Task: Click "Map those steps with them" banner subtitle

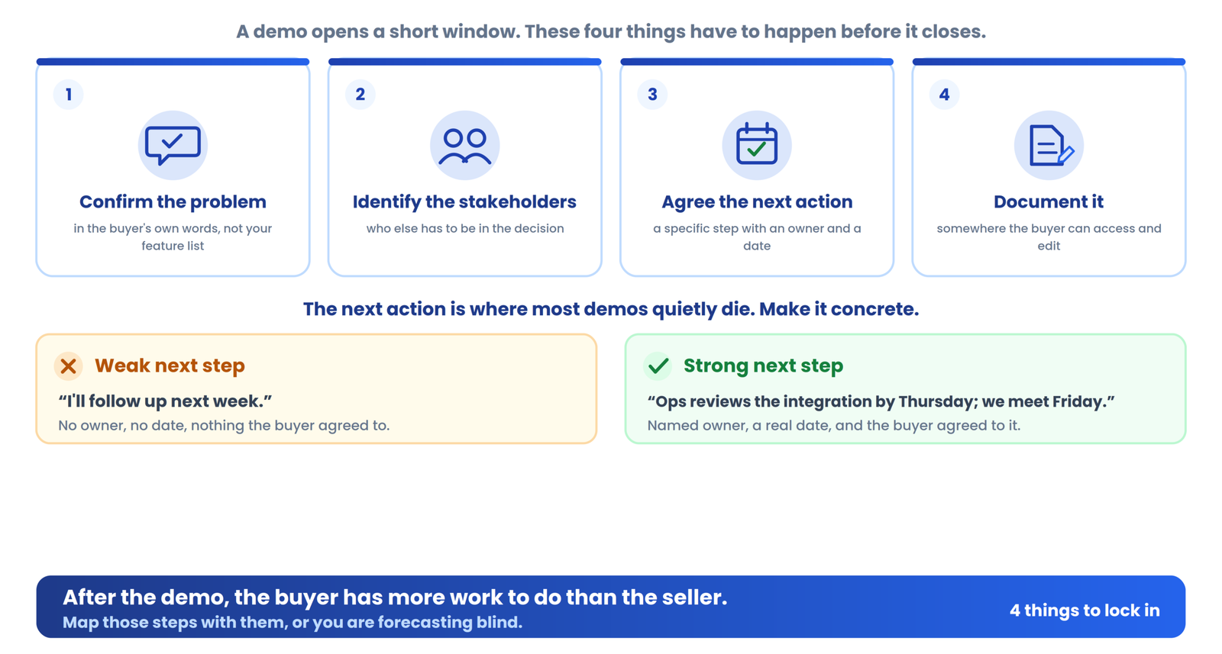Action: (x=293, y=622)
